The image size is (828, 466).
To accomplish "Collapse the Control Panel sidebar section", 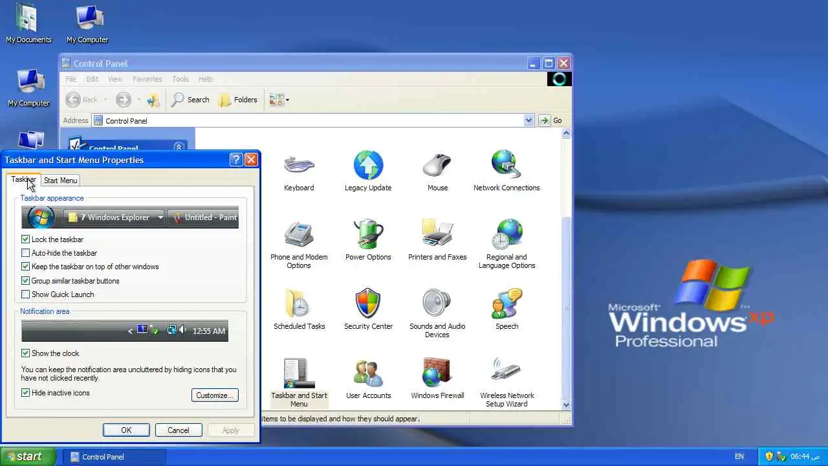I will pyautogui.click(x=179, y=148).
